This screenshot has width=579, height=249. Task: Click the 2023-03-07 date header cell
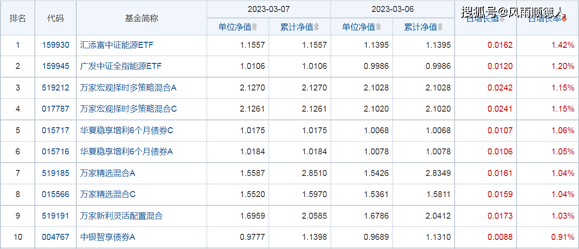(x=269, y=9)
